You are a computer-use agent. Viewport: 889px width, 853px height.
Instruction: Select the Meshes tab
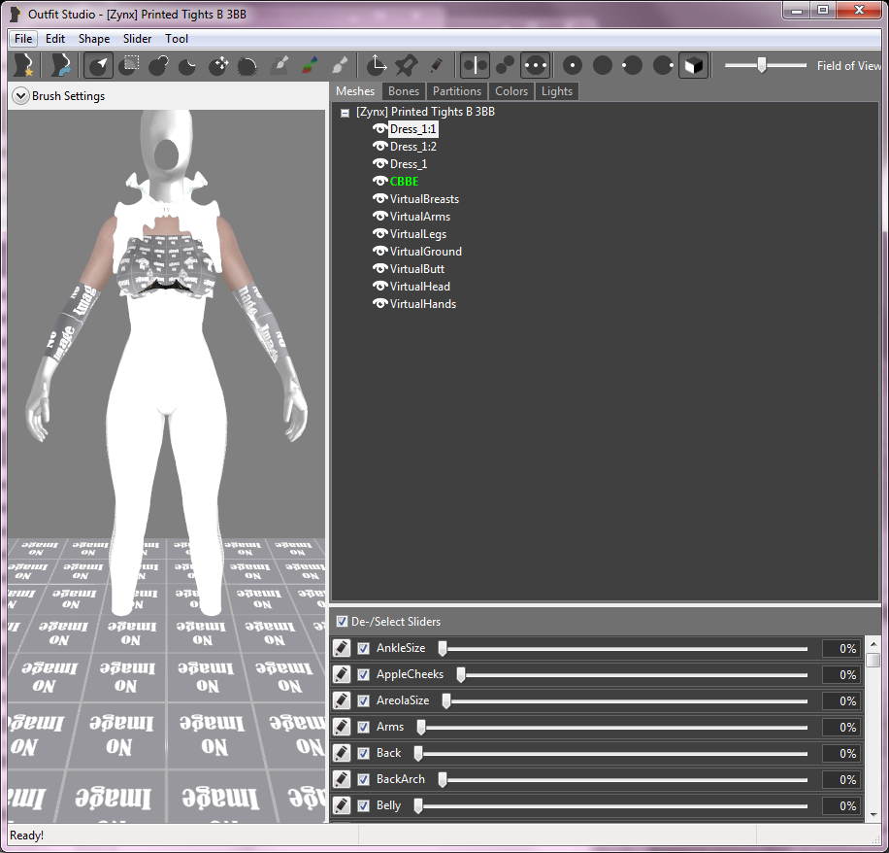tap(355, 91)
